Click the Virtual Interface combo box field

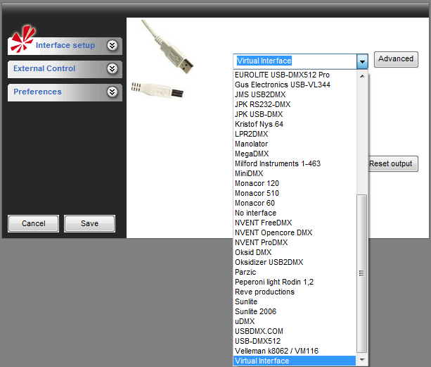coord(295,61)
